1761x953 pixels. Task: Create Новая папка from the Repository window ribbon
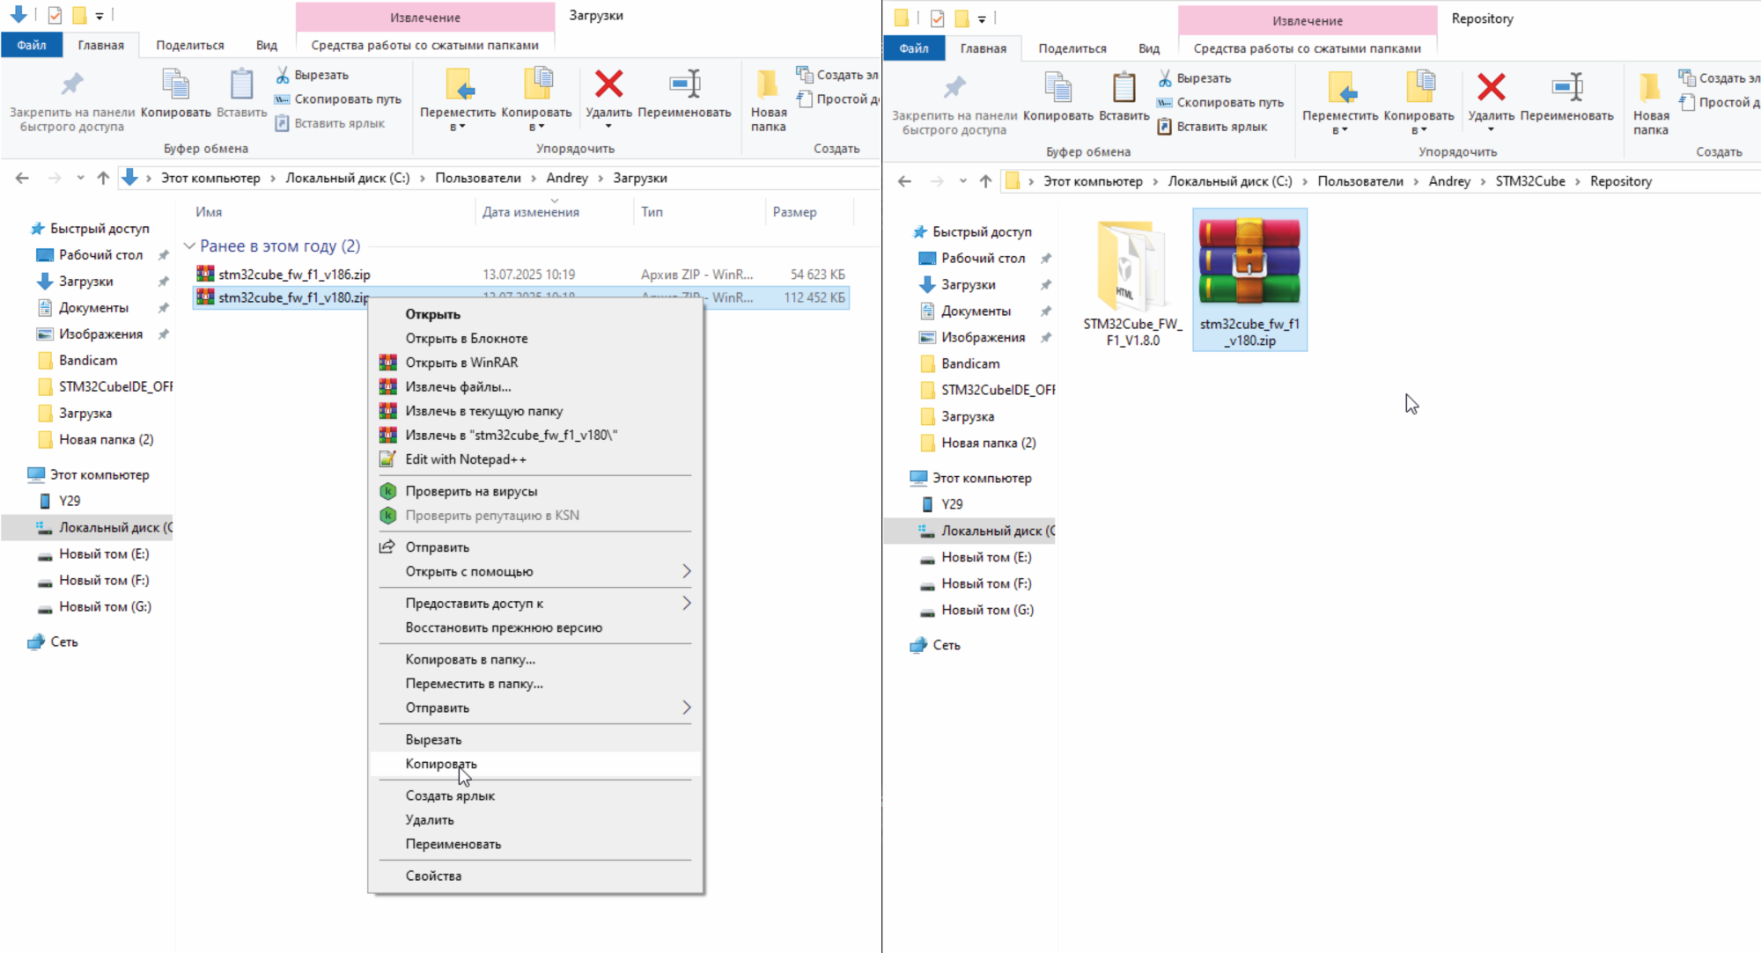pyautogui.click(x=1651, y=104)
